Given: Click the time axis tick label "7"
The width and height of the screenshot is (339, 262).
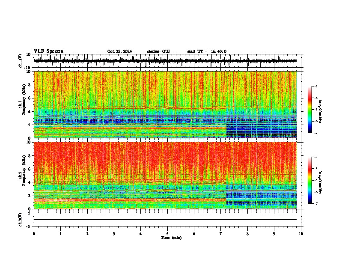Looking at the screenshot, I should click(x=220, y=234).
